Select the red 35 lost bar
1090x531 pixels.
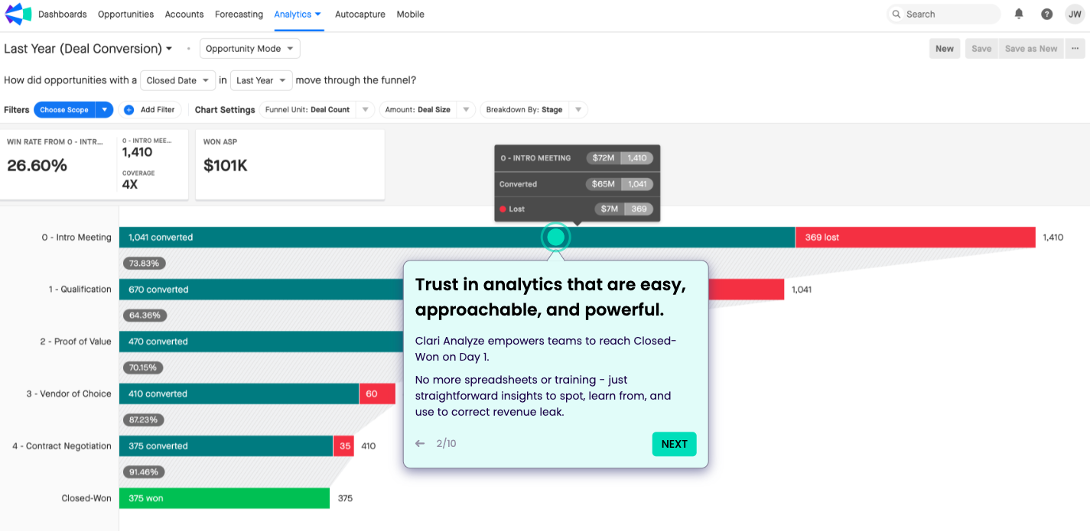point(344,446)
